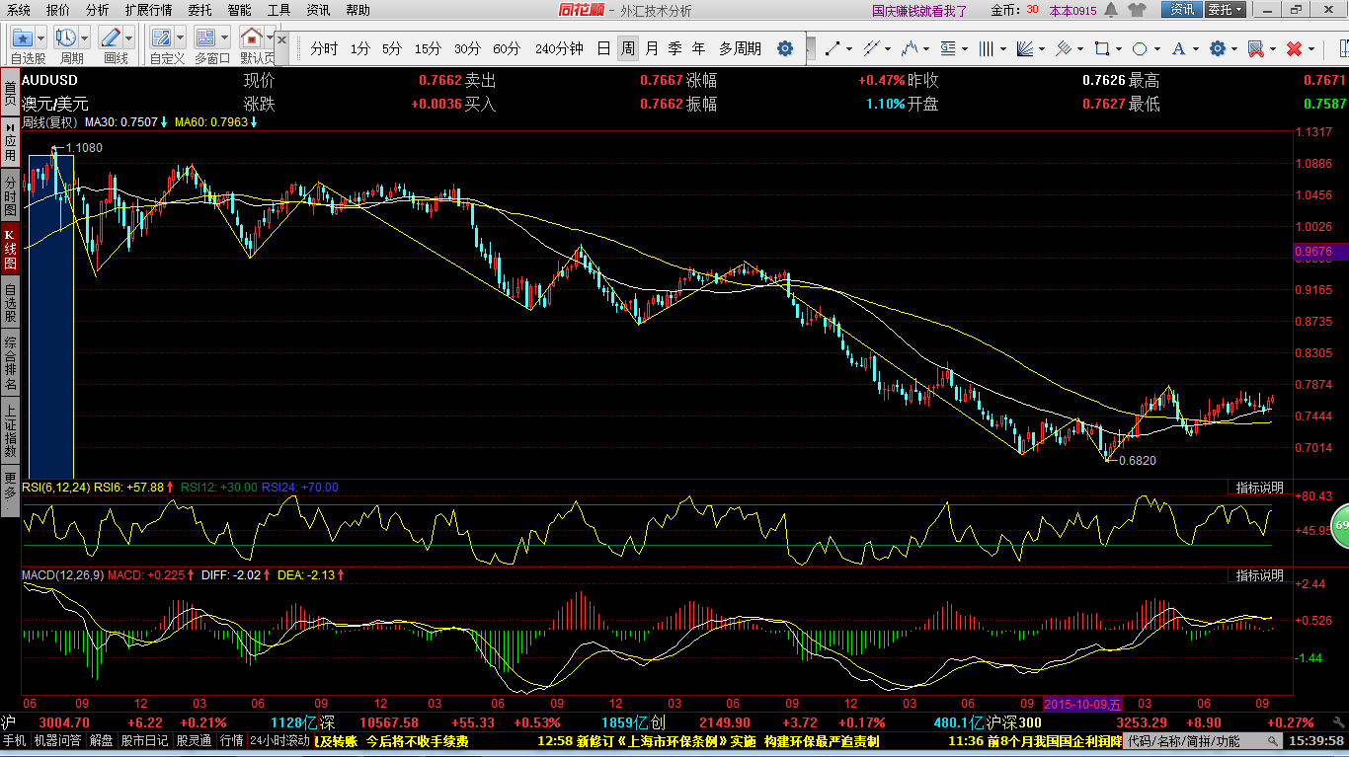Image resolution: width=1349 pixels, height=757 pixels.
Task: Select the parallel channel lines tool
Action: tap(871, 48)
